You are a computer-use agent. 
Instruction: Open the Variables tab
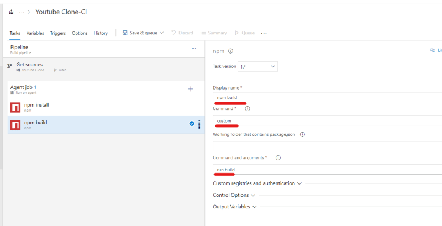[x=35, y=33]
